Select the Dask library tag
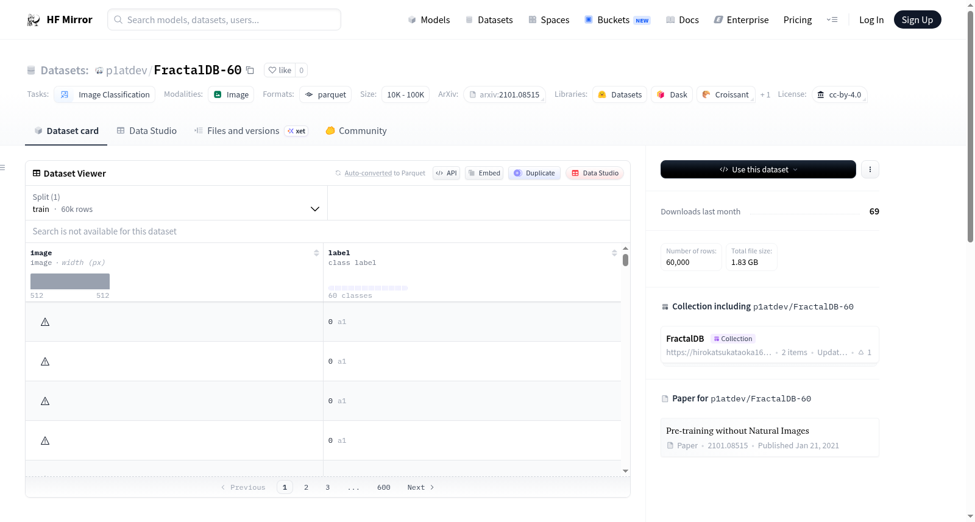Screen dimensions: 975x522 point(672,94)
